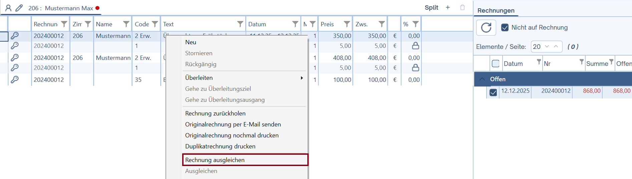This screenshot has width=632, height=179.
Task: Click the key icon in first table row
Action: pyautogui.click(x=15, y=36)
